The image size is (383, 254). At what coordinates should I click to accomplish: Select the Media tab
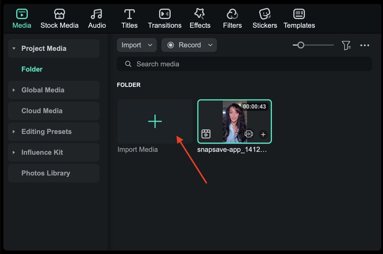[22, 18]
